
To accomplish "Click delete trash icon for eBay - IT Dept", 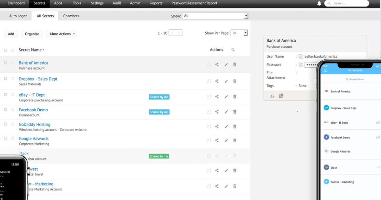I will [235, 97].
